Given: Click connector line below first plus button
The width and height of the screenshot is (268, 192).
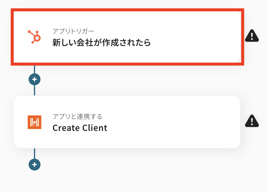Looking at the screenshot, I should point(35,90).
